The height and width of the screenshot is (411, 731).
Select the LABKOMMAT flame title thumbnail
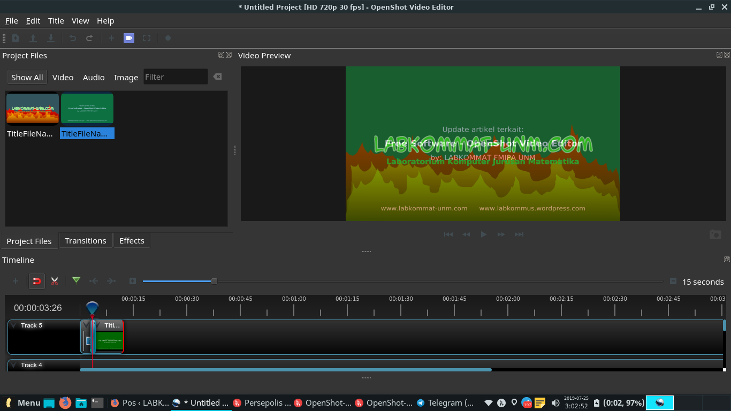coord(33,109)
